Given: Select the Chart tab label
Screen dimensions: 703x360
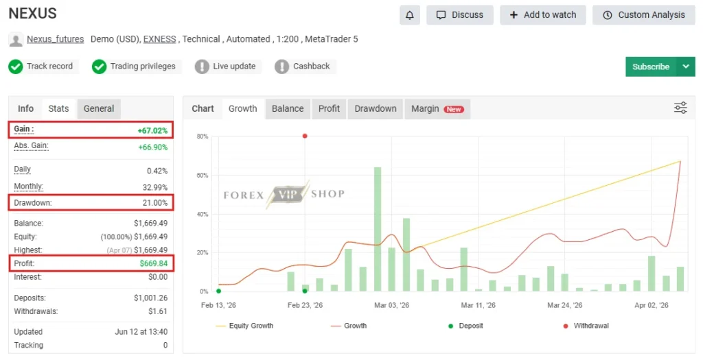Looking at the screenshot, I should click(203, 108).
